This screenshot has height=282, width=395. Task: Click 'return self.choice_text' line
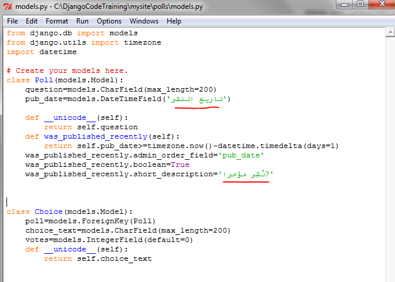98,258
